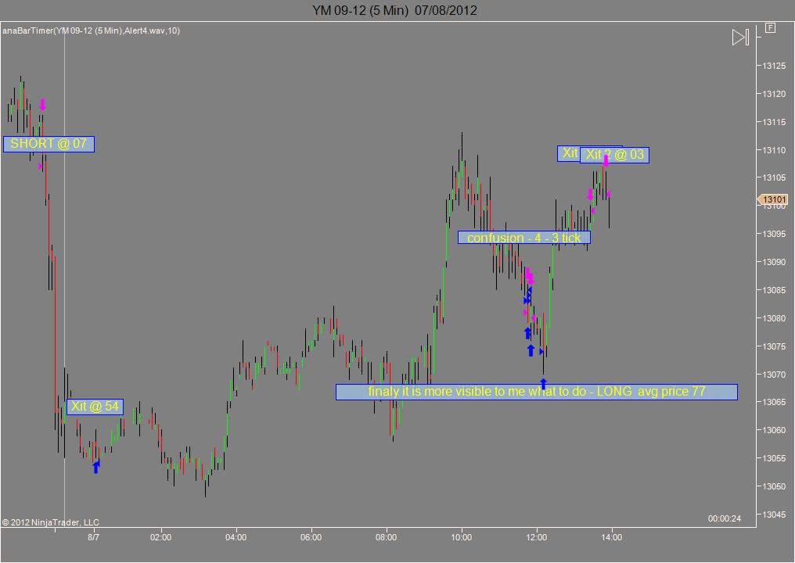Viewport: 795px width, 563px height.
Task: Click the 02:00 time axis label
Action: pyautogui.click(x=160, y=537)
